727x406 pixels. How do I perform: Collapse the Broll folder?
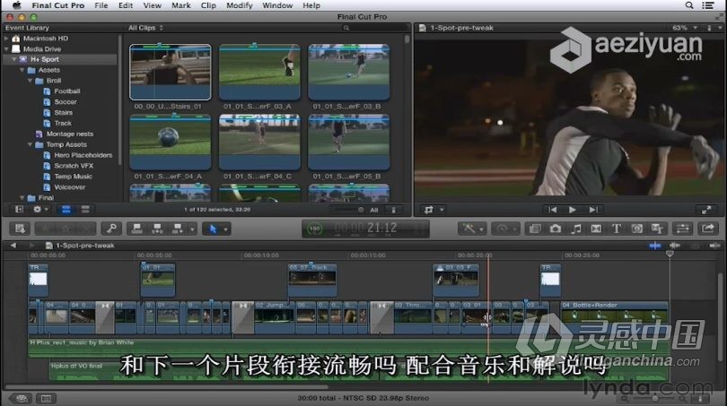[31, 81]
